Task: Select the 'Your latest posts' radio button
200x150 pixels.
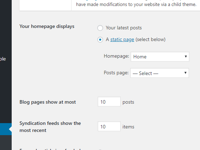Action: coord(100,28)
